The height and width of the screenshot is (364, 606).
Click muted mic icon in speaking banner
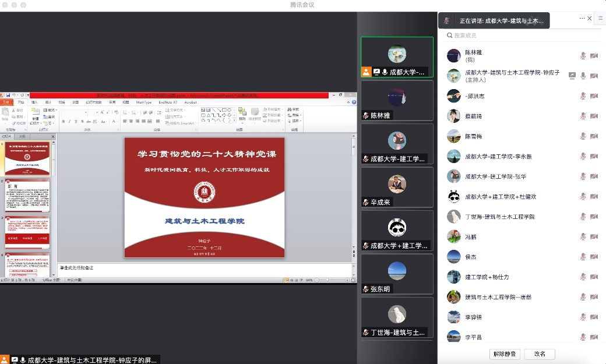pos(447,20)
